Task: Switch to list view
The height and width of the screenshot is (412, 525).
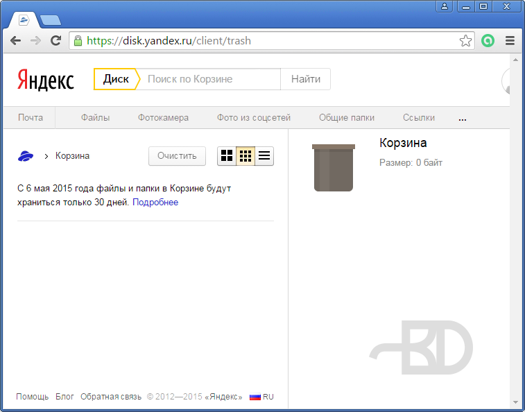Action: tap(264, 156)
